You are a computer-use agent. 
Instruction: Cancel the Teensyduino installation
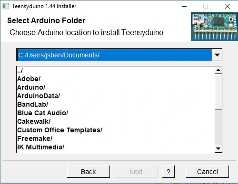(x=208, y=172)
